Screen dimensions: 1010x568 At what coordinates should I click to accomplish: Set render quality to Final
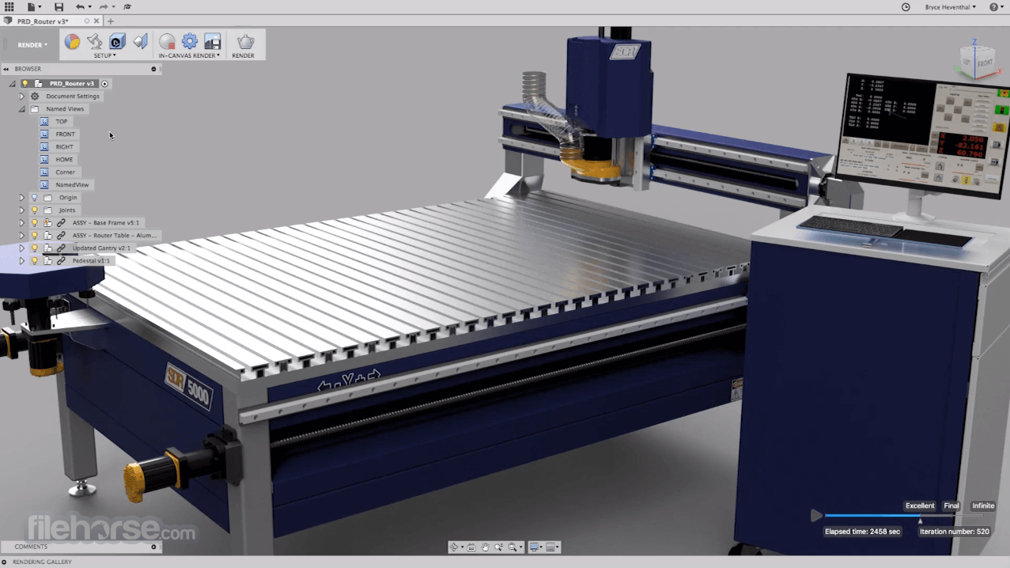click(x=951, y=506)
